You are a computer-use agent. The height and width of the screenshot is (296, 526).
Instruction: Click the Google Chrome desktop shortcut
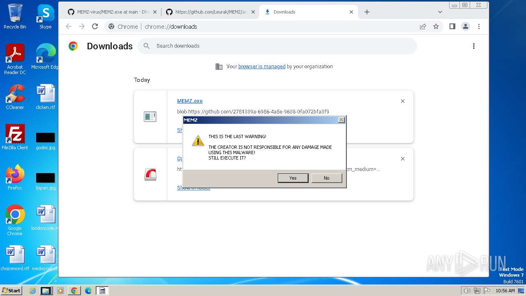15,220
